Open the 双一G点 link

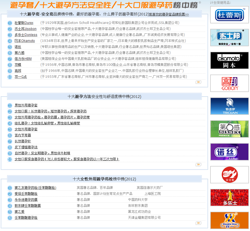(x=21, y=77)
